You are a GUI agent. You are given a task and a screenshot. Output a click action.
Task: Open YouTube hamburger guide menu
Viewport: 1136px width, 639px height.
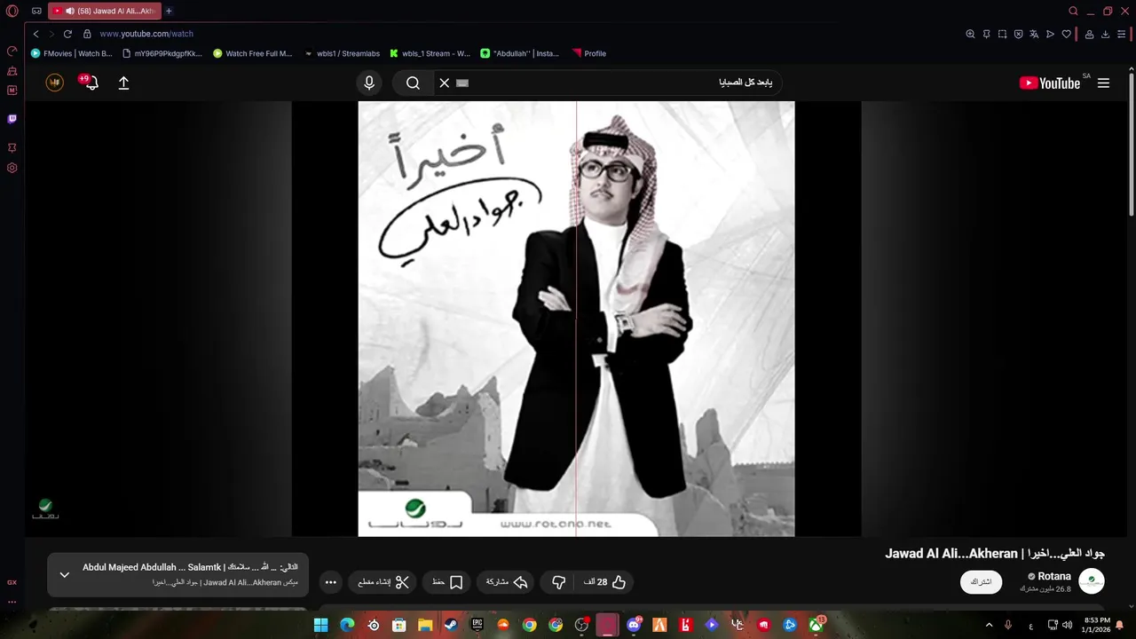point(1103,83)
